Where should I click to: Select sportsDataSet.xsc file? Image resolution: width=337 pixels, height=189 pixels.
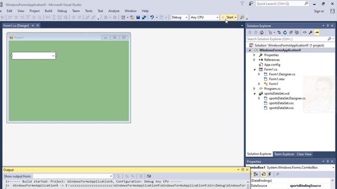281,103
